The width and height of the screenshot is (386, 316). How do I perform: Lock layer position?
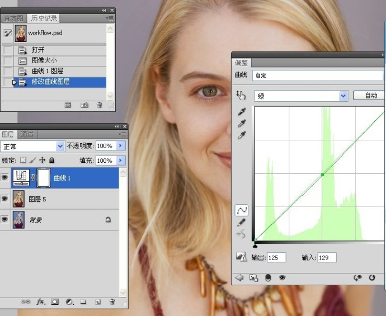tap(43, 160)
